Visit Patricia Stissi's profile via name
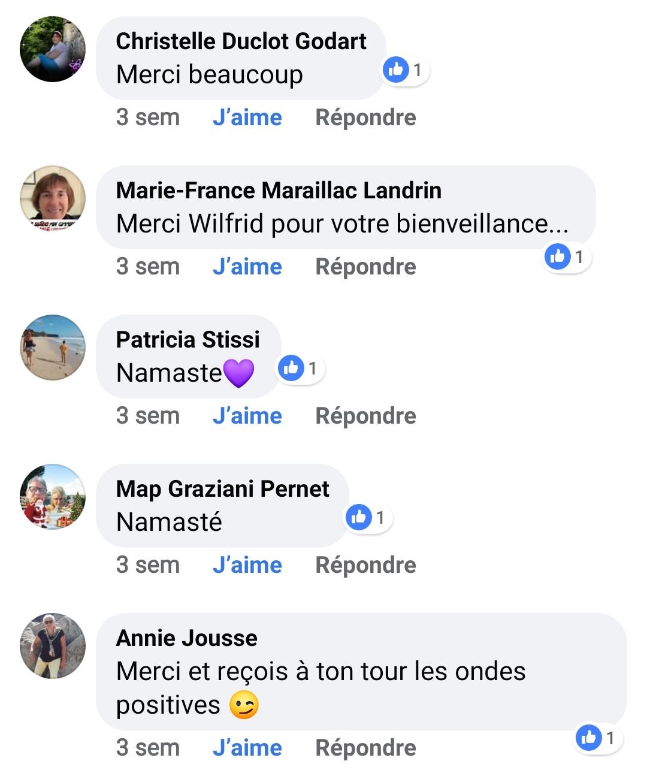647x773 pixels. [x=188, y=340]
